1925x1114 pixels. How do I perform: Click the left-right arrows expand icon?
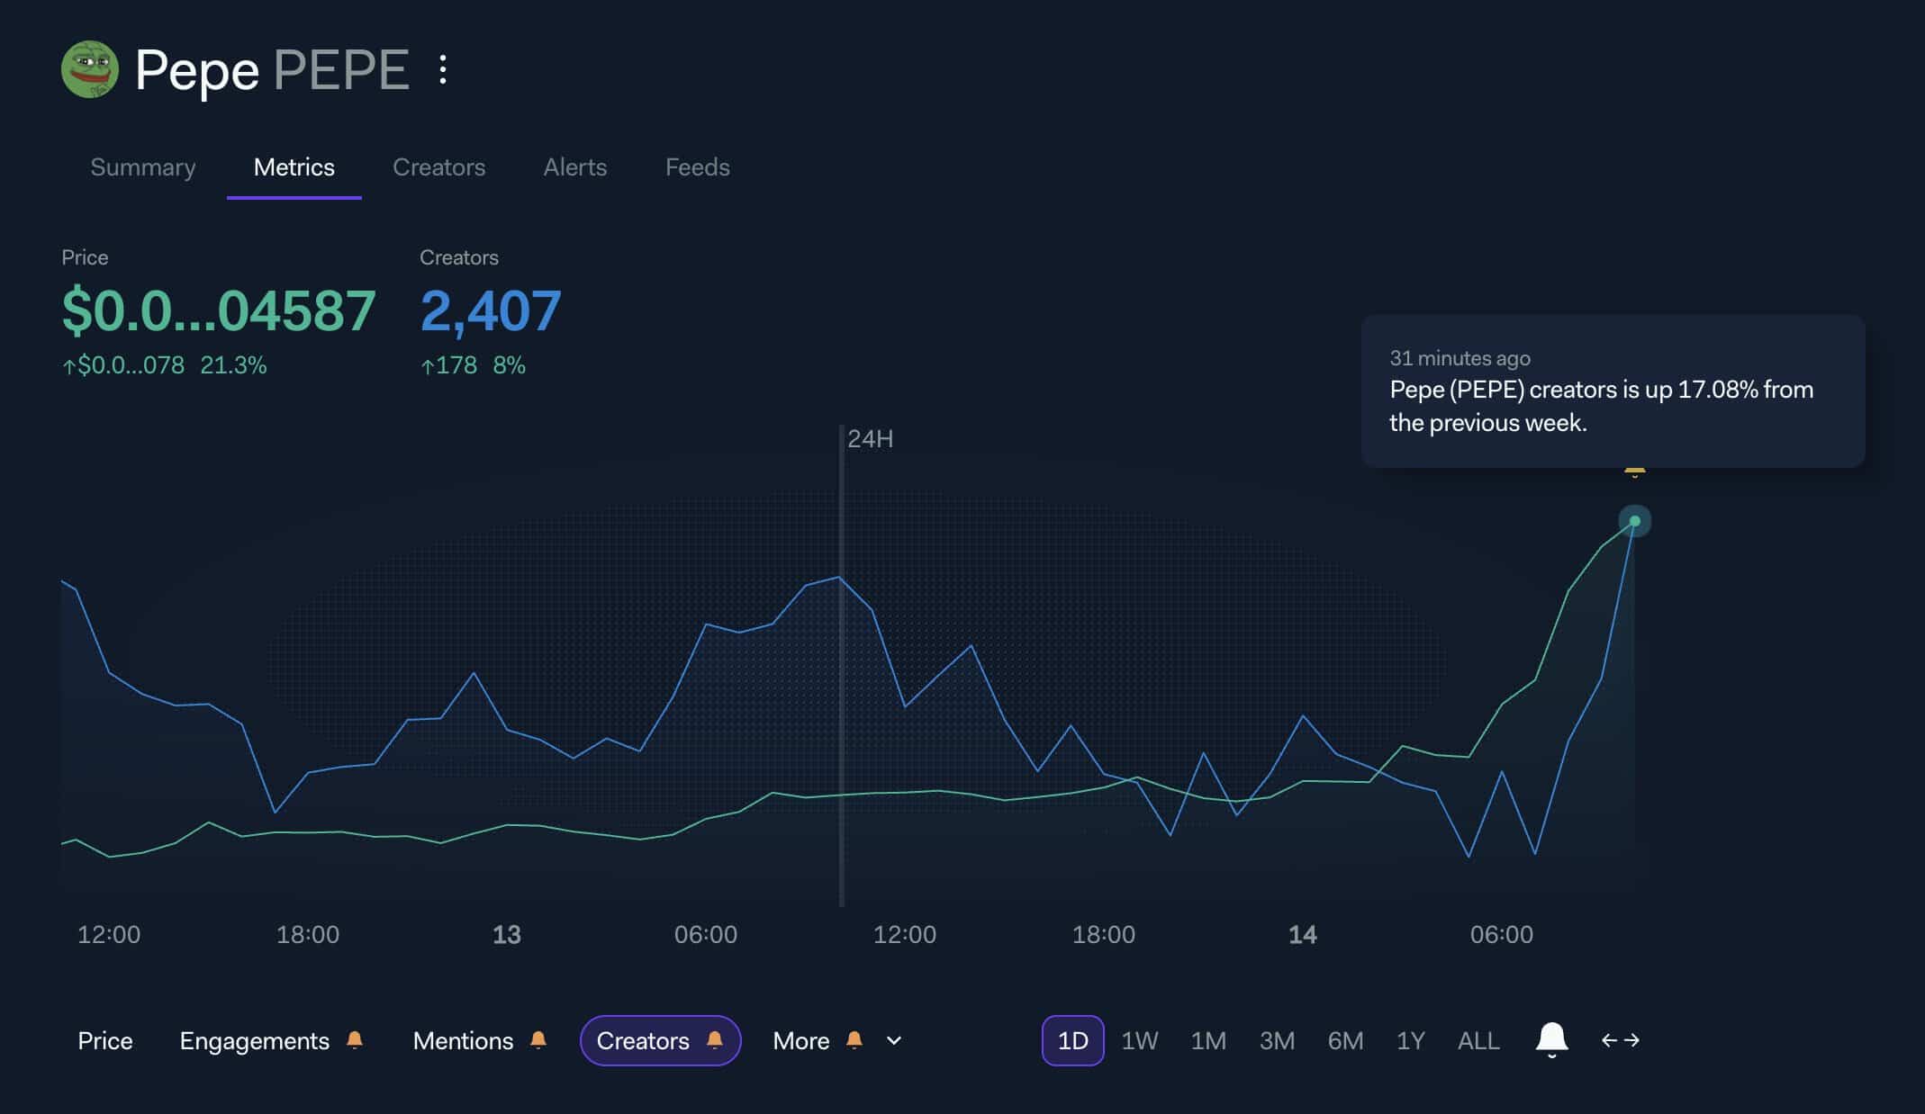1620,1040
